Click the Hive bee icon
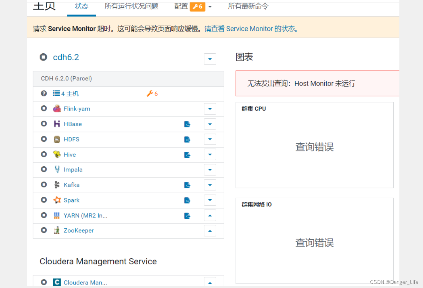The width and height of the screenshot is (423, 288). tap(57, 155)
